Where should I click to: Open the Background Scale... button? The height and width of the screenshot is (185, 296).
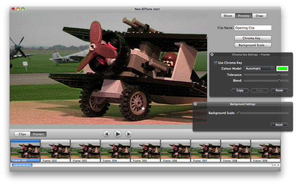(253, 45)
